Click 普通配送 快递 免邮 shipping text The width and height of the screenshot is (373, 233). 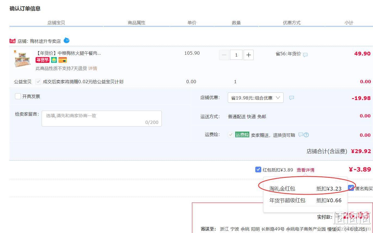[x=247, y=116]
